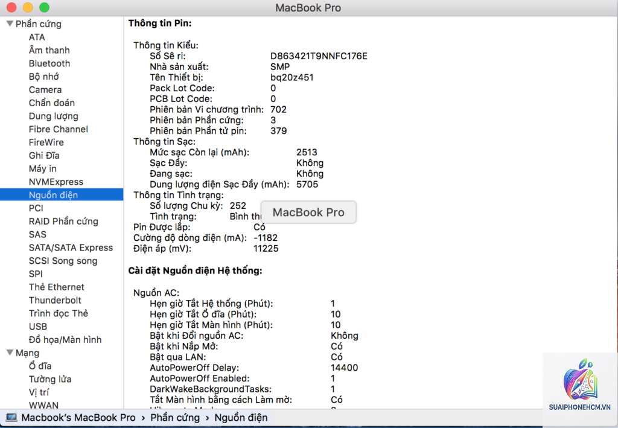Select Dung lượng in the sidebar
The width and height of the screenshot is (618, 428).
coord(53,117)
